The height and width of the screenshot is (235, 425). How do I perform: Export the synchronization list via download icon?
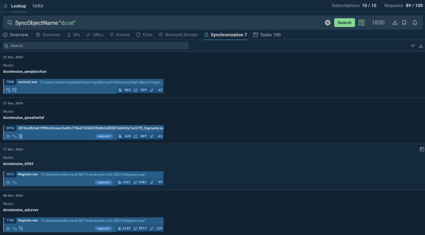pyautogui.click(x=421, y=46)
